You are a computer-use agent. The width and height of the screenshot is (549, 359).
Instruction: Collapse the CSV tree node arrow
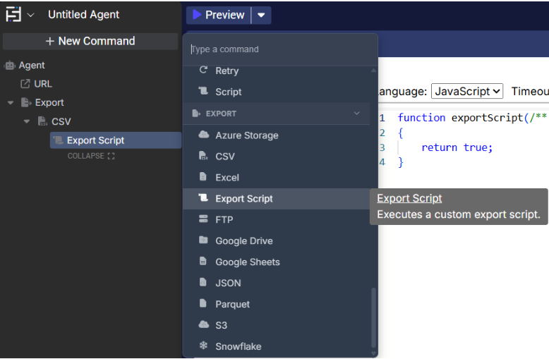[x=27, y=121]
